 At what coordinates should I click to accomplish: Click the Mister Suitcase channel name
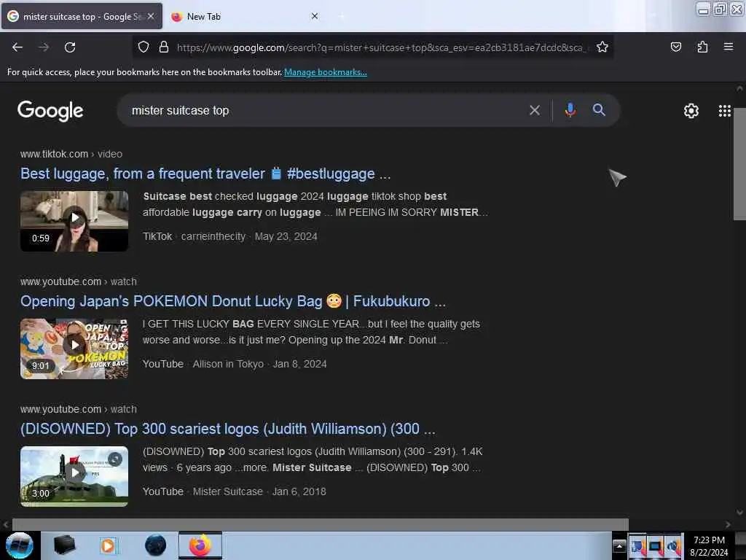227,492
